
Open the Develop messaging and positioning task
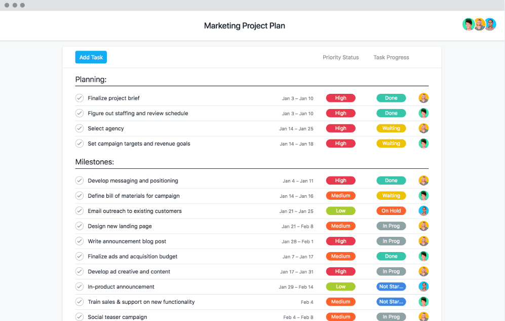[x=133, y=181]
